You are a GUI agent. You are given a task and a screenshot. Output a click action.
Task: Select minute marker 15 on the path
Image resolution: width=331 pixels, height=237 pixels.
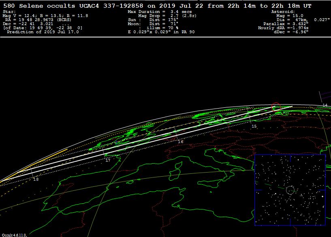(254, 126)
